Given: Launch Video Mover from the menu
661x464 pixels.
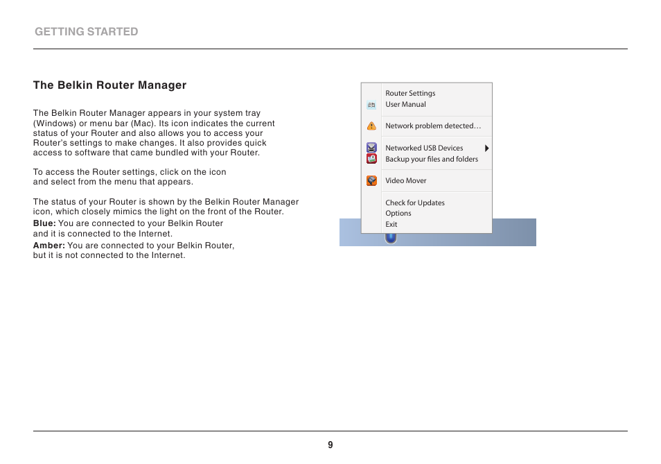Looking at the screenshot, I should click(405, 180).
